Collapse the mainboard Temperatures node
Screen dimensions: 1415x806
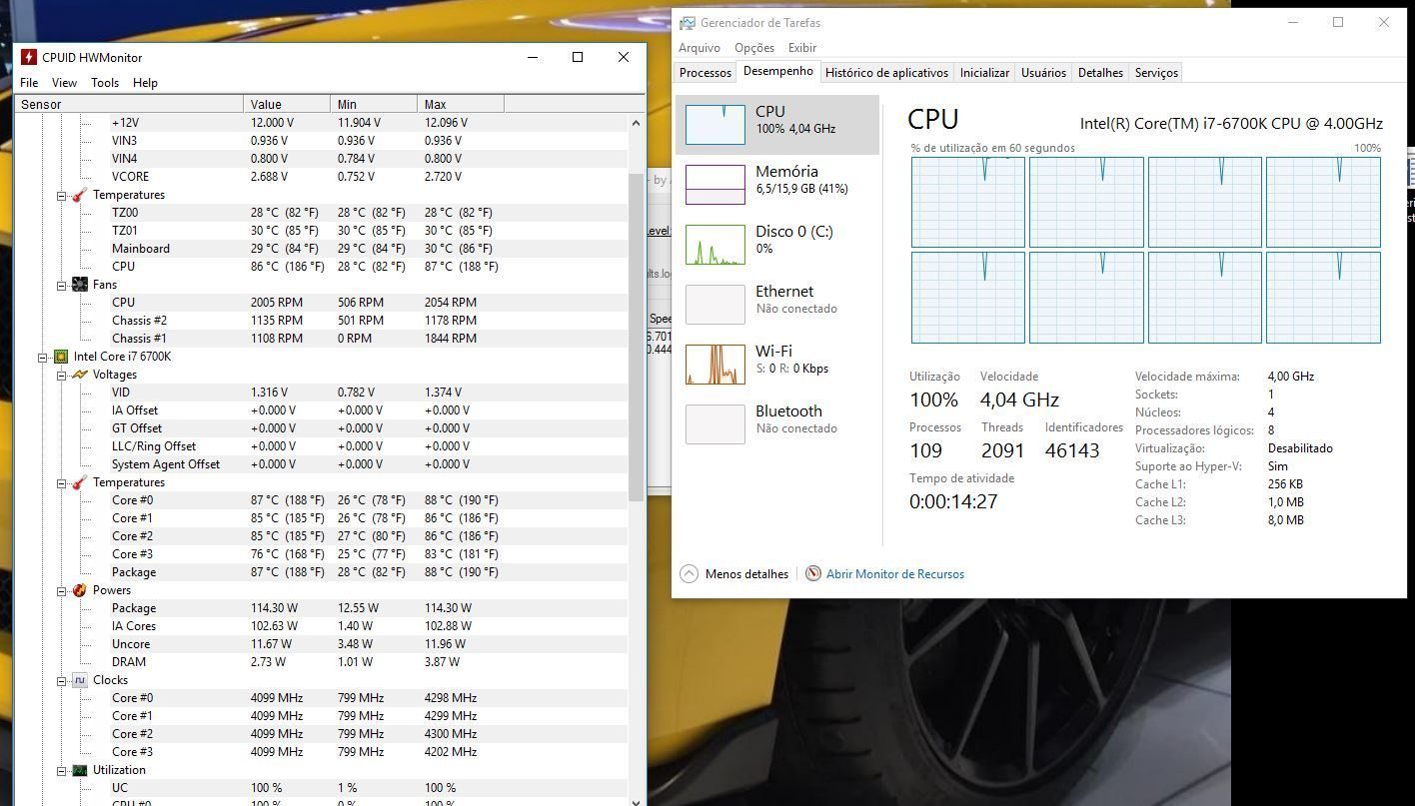tap(61, 196)
